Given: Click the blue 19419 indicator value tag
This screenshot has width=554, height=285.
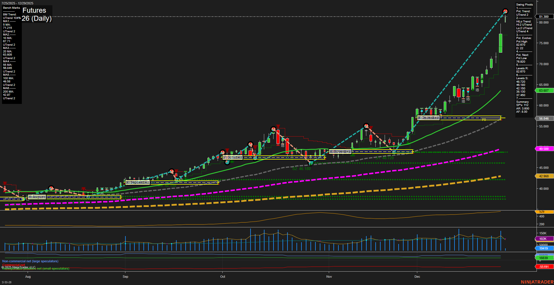Looking at the screenshot, I should 544,248.
